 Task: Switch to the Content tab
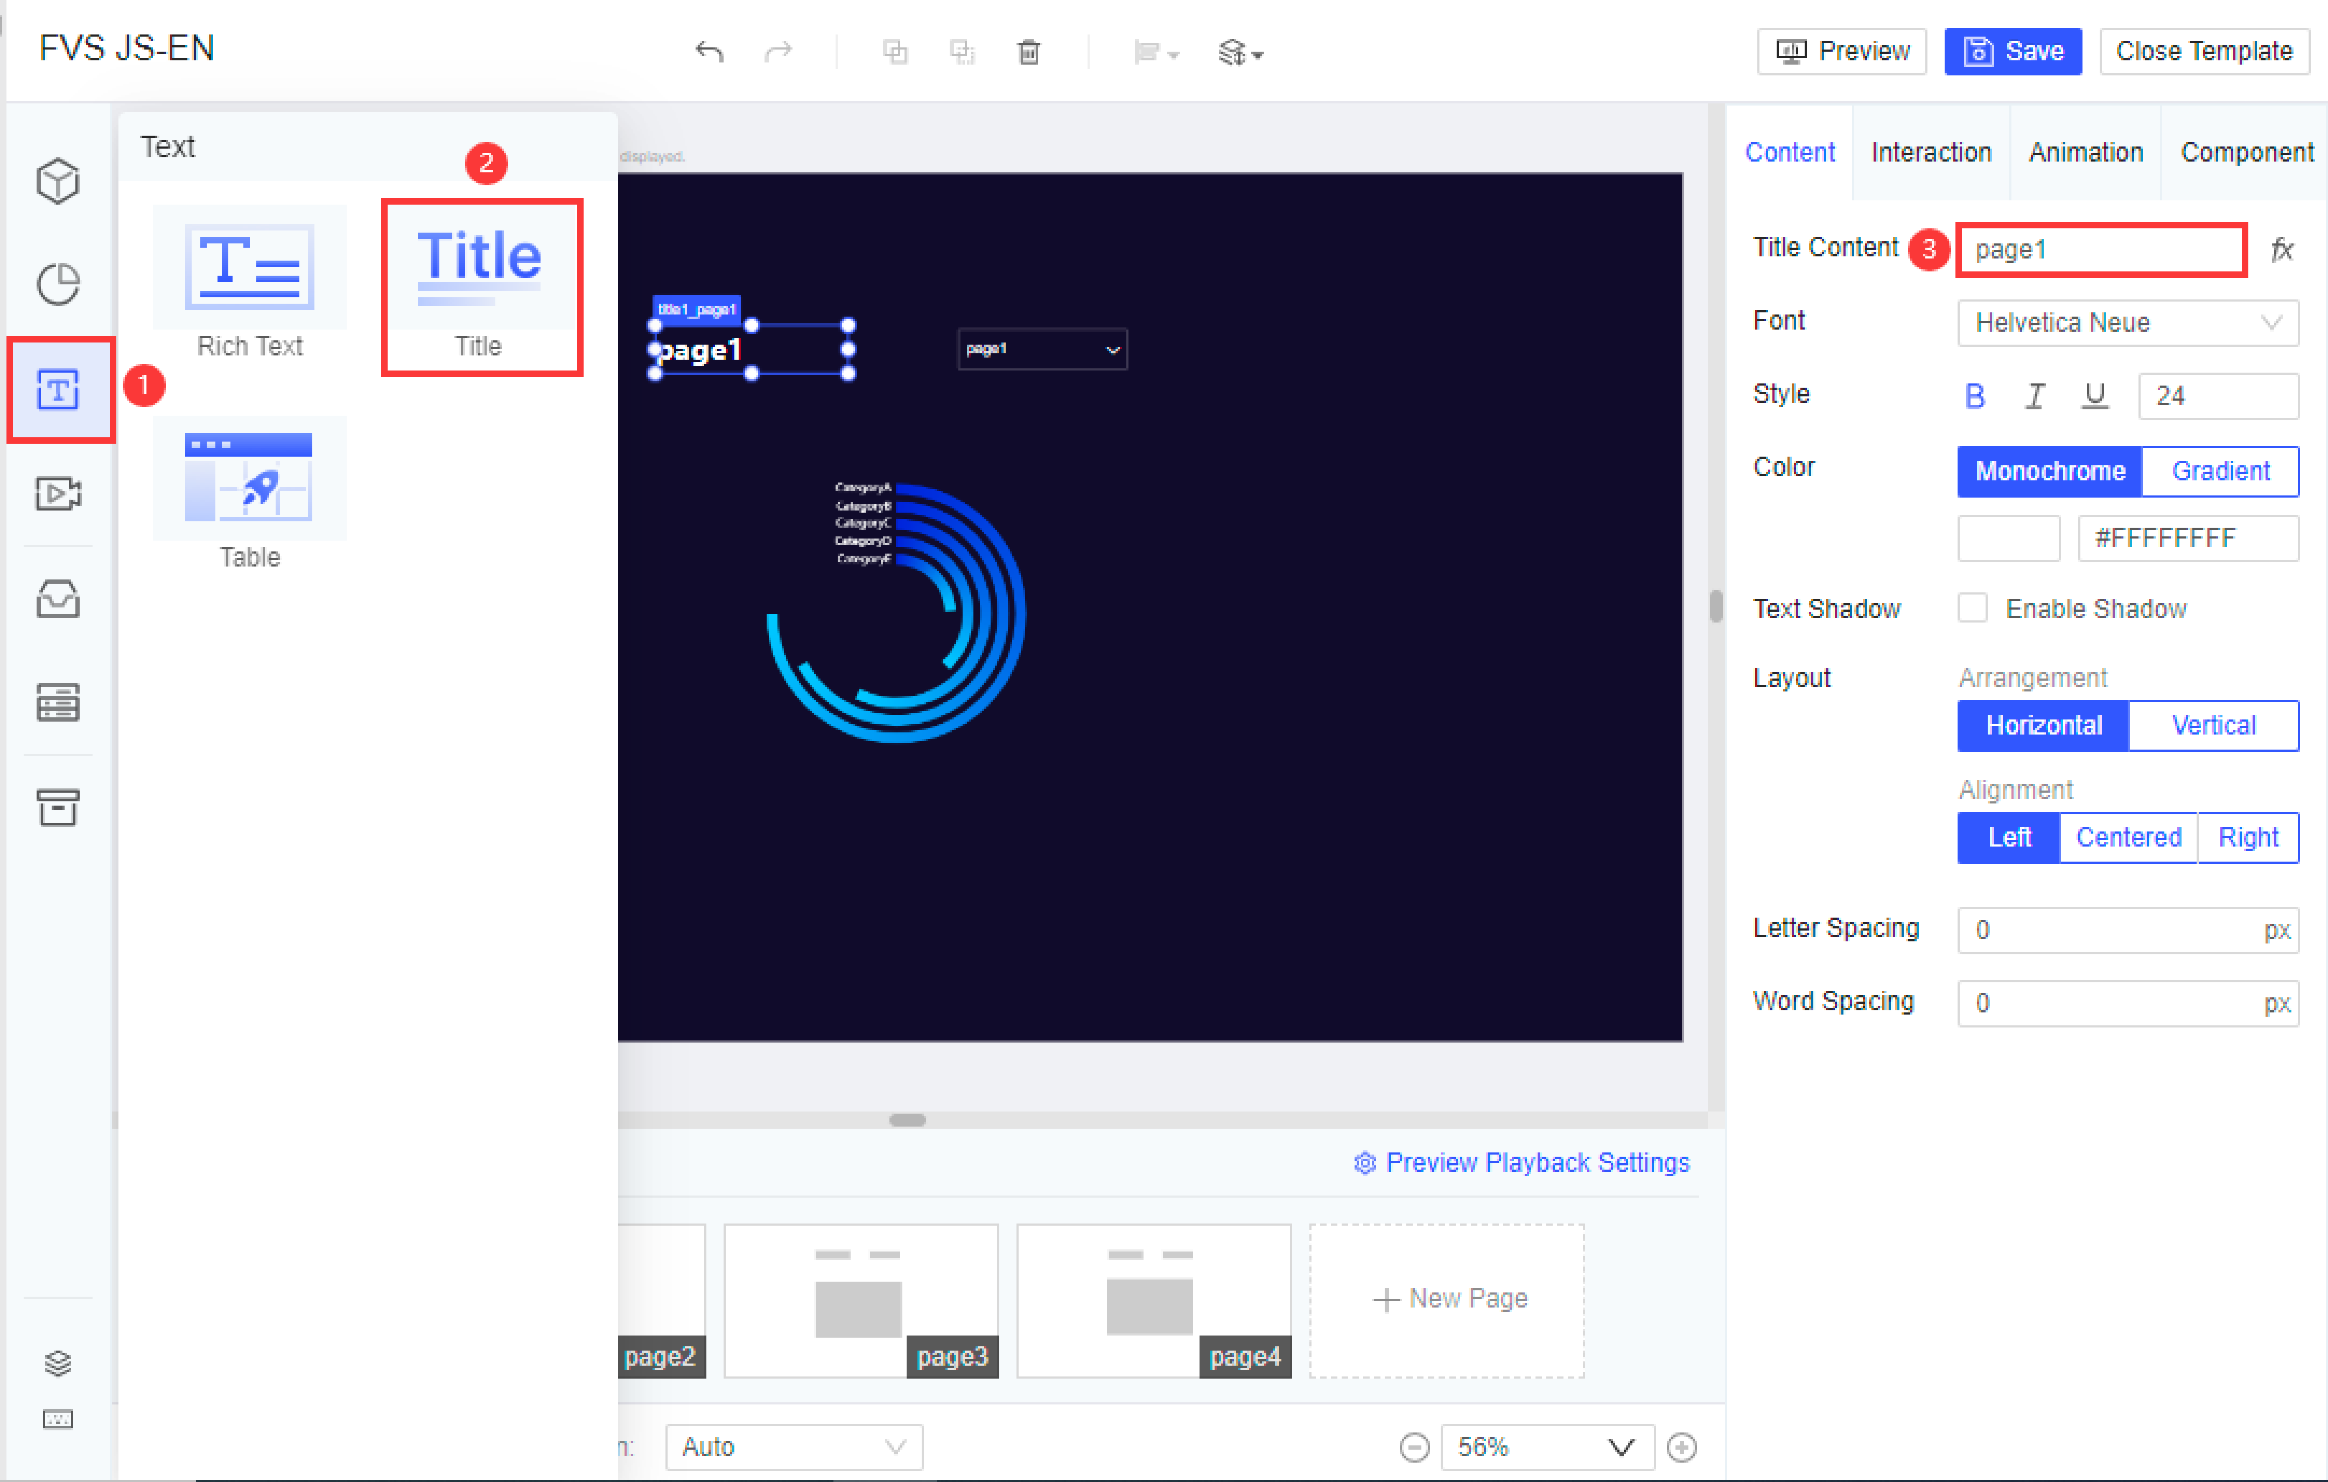1790,152
